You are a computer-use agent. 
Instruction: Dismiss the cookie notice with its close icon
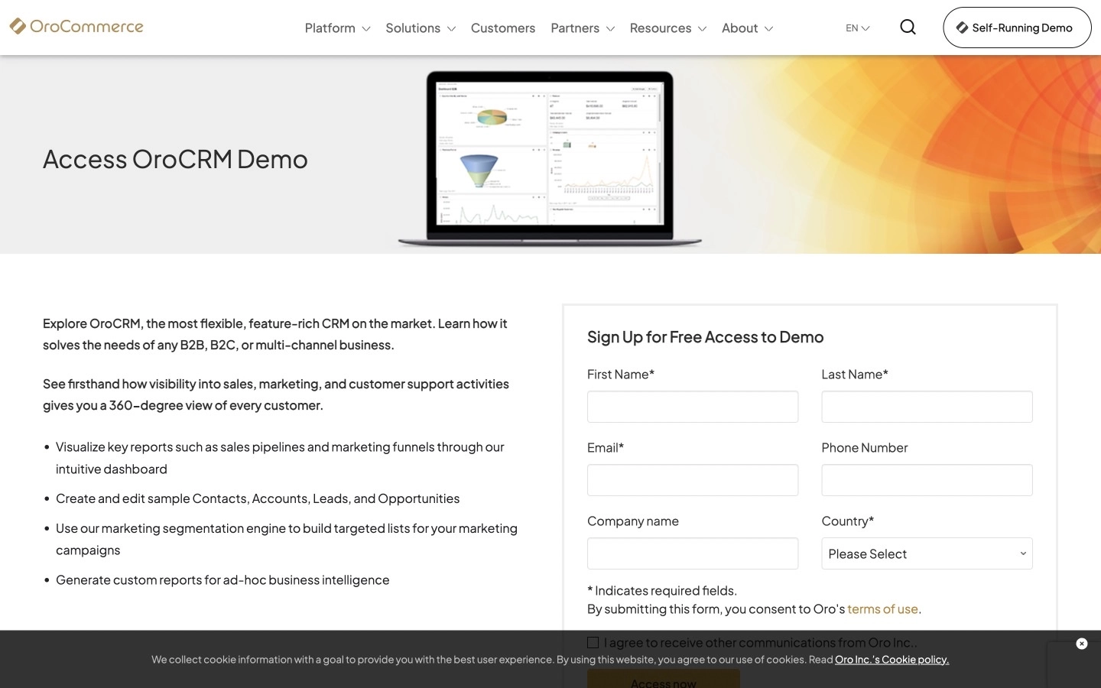click(1081, 644)
